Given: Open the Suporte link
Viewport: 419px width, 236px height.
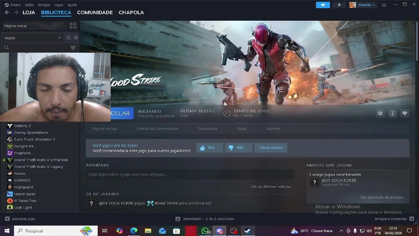Looking at the screenshot, I should click(273, 128).
